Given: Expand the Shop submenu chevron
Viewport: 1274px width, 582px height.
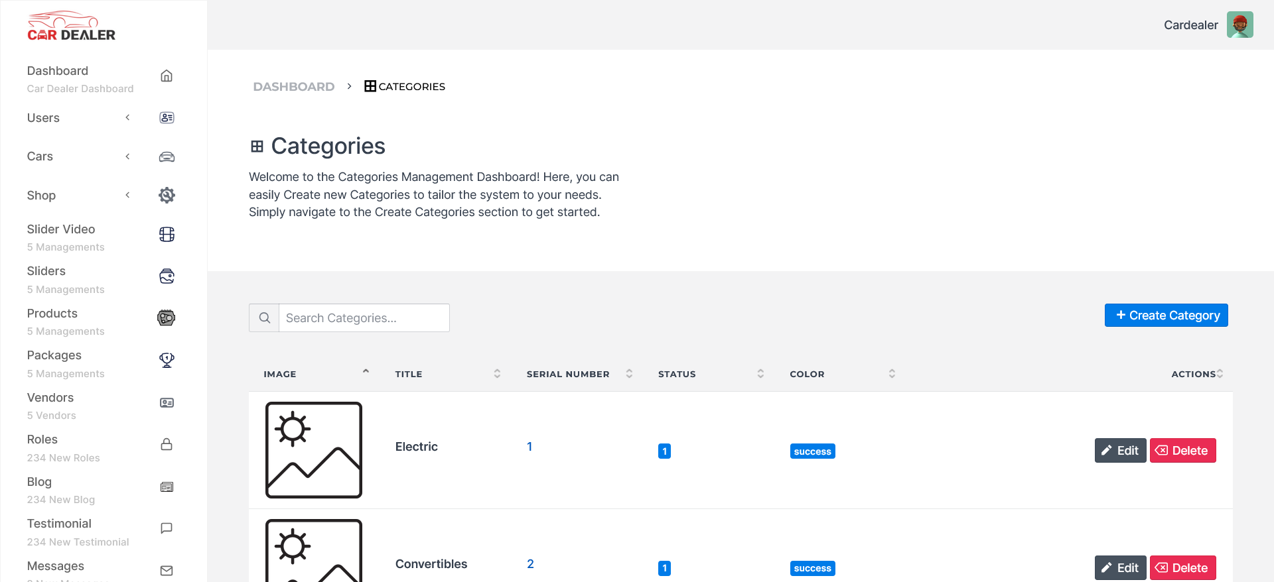Looking at the screenshot, I should (x=127, y=195).
